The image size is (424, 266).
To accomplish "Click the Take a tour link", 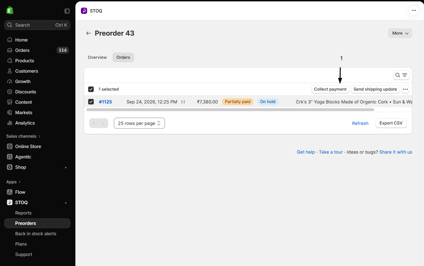I will [331, 152].
